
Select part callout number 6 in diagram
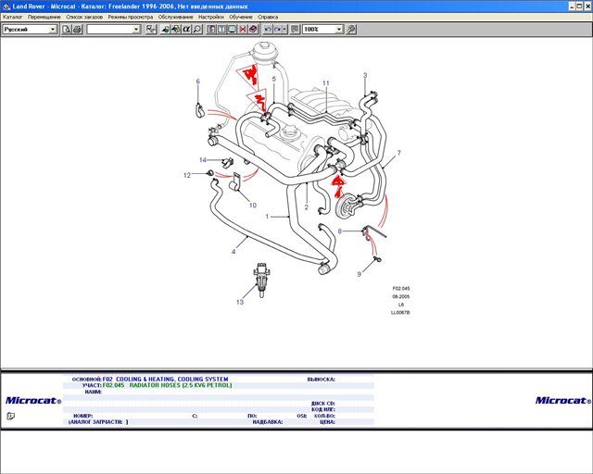coord(197,81)
